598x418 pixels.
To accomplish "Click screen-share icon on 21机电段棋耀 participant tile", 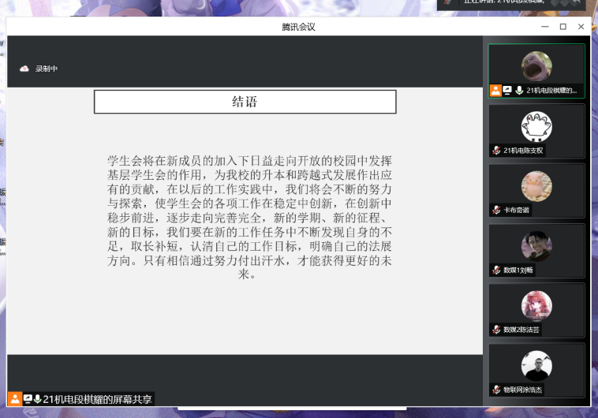I will coord(507,91).
